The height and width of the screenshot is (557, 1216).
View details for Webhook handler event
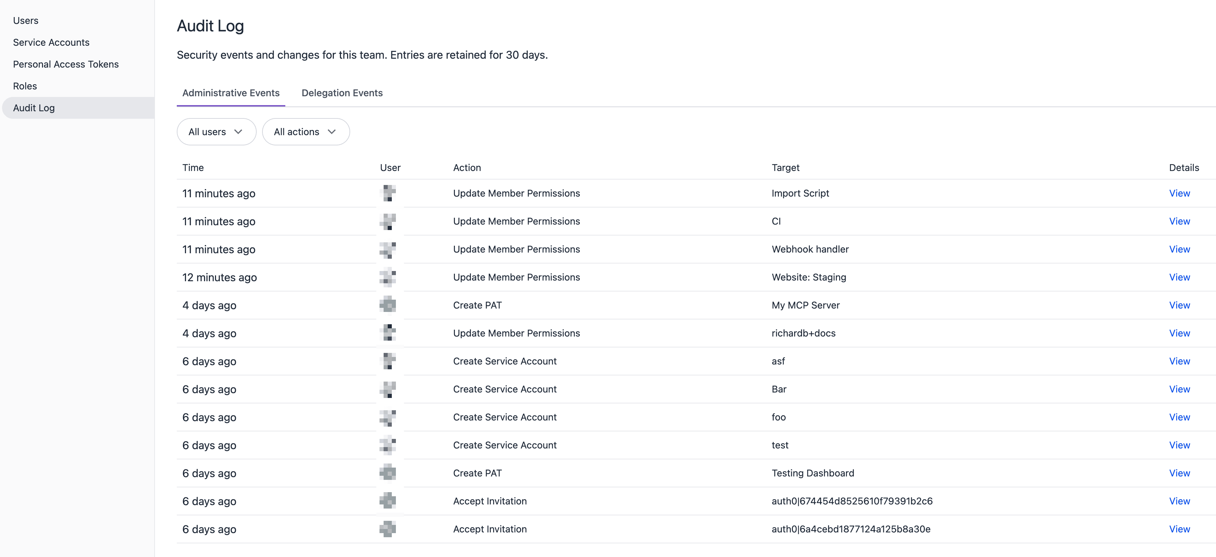click(x=1179, y=249)
